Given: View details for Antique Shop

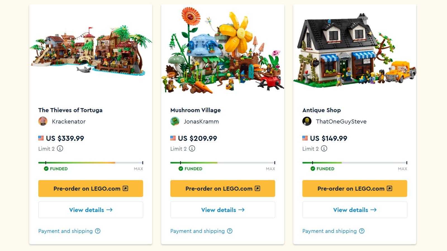Looking at the screenshot, I should (x=355, y=210).
